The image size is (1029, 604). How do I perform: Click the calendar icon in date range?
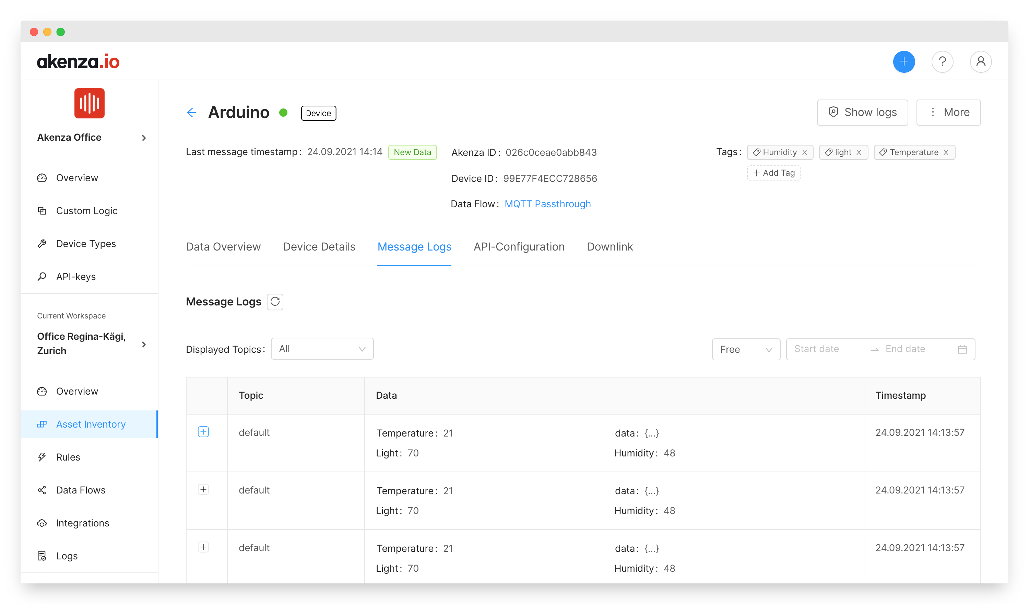click(962, 349)
